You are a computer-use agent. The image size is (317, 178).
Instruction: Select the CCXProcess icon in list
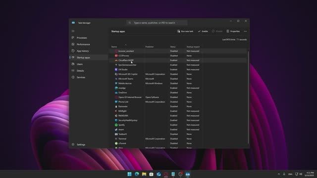pos(116,56)
